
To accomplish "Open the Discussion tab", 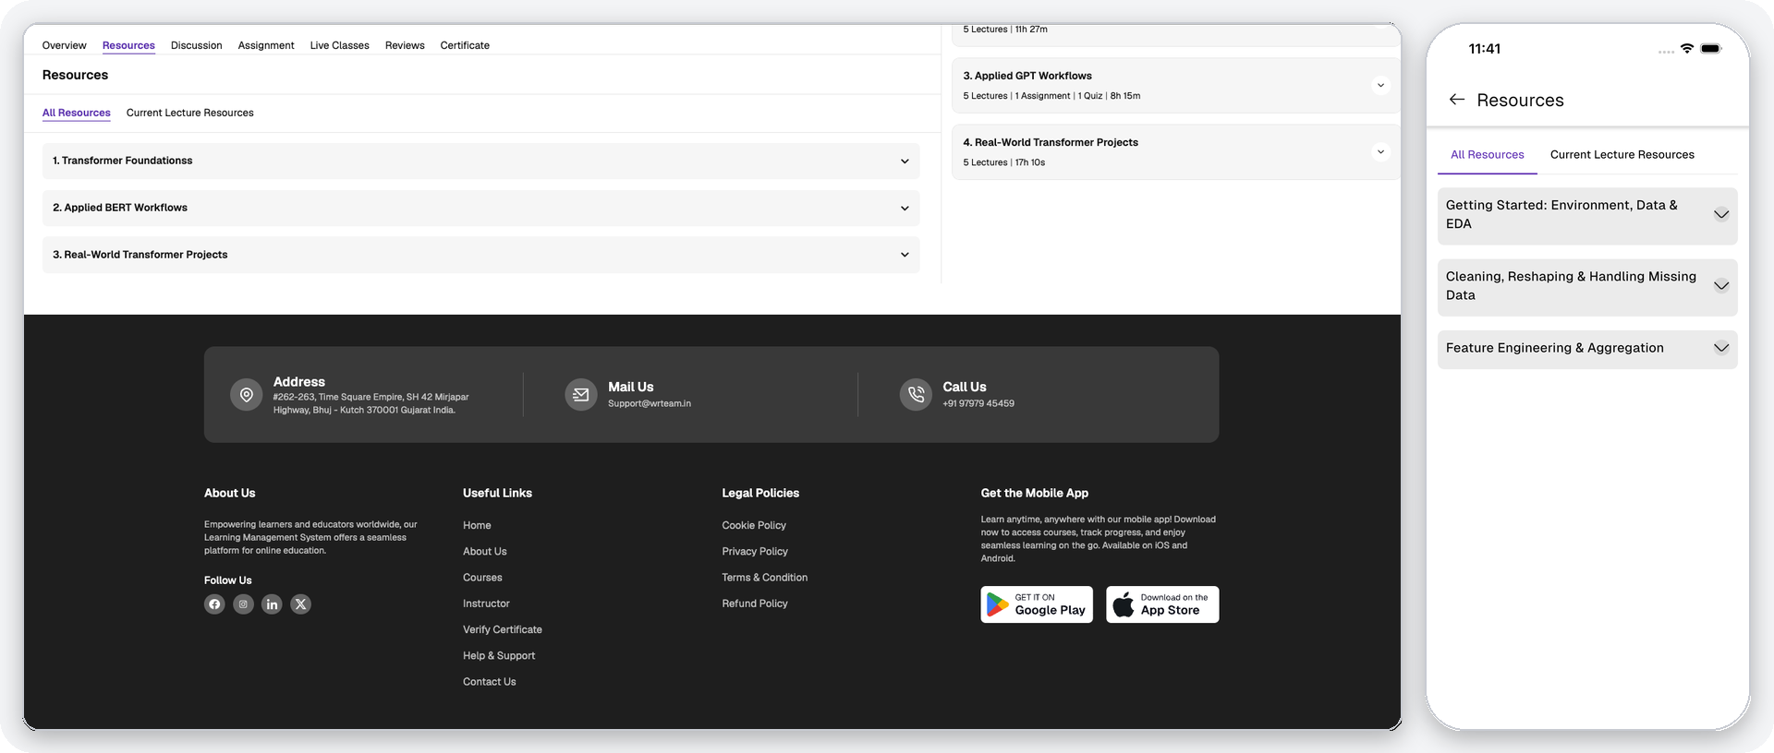I will tap(197, 45).
